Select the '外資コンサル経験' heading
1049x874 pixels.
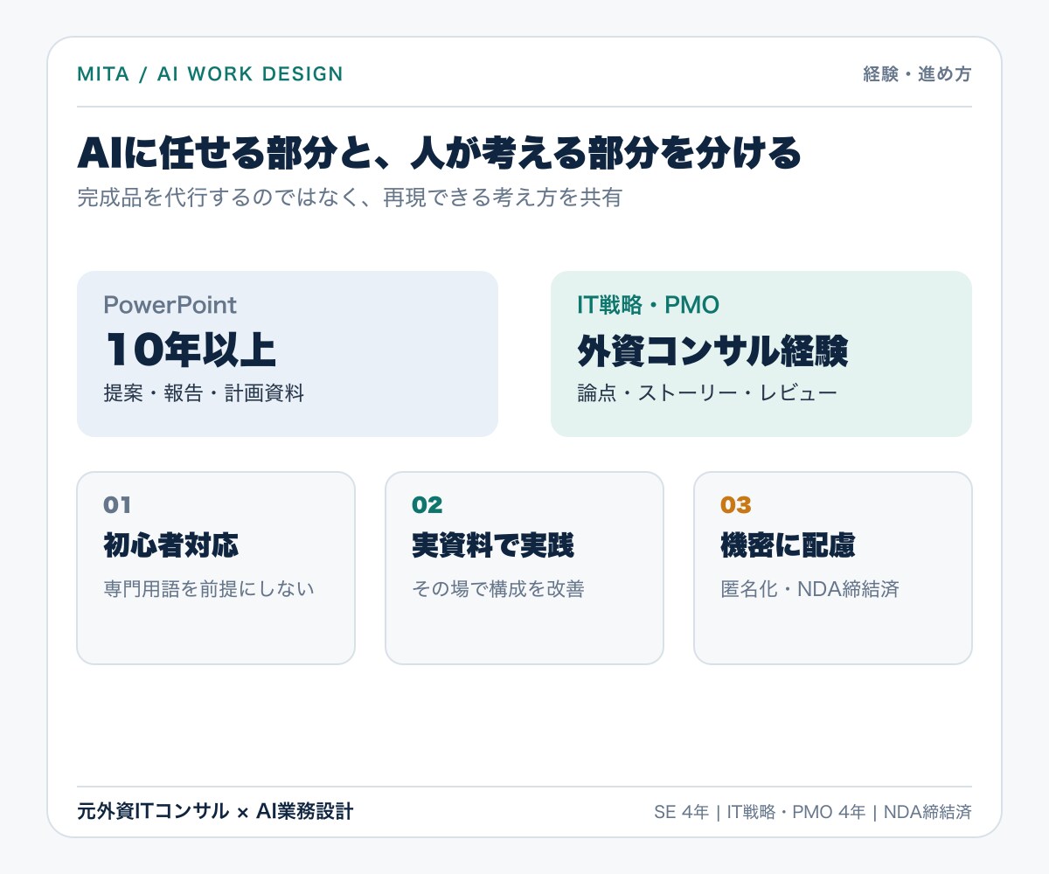pos(712,350)
